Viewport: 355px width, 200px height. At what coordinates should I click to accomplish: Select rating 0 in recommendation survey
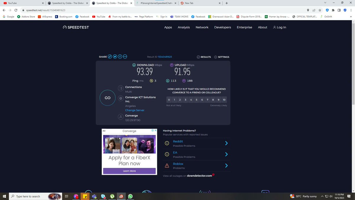click(x=169, y=100)
